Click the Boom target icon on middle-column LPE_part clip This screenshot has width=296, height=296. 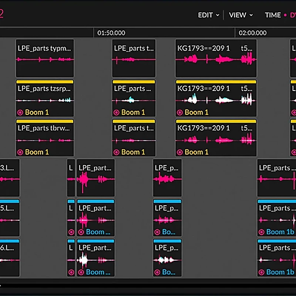[x=80, y=232]
